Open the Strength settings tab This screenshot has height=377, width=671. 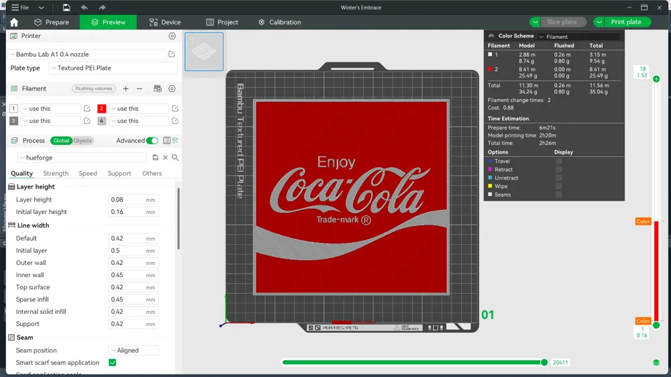coord(56,173)
